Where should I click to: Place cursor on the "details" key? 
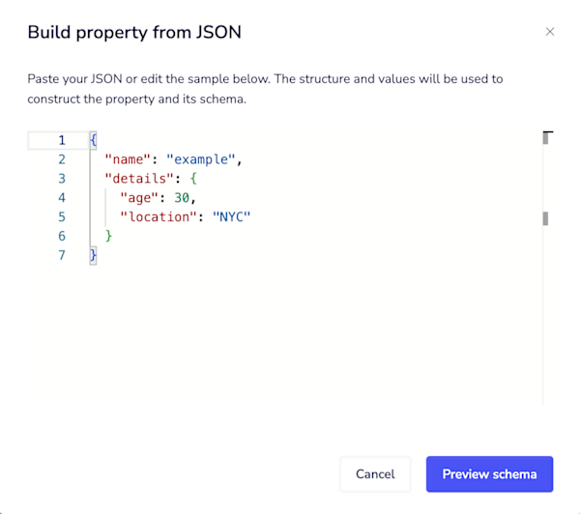(x=139, y=179)
